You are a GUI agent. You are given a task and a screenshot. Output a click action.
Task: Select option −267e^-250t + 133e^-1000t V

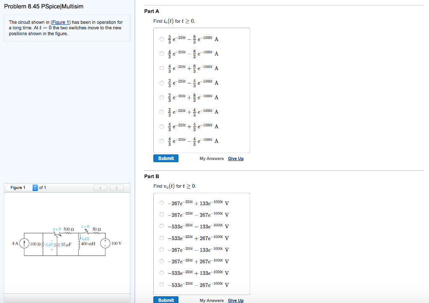tap(162, 203)
